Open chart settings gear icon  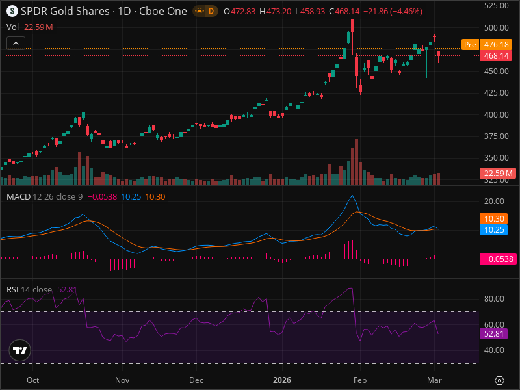[x=499, y=380]
